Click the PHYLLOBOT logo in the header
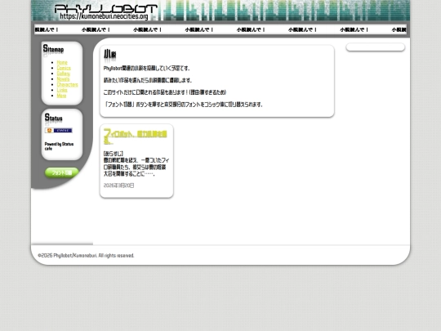Screen dimensions: 441x331 pyautogui.click(x=105, y=9)
